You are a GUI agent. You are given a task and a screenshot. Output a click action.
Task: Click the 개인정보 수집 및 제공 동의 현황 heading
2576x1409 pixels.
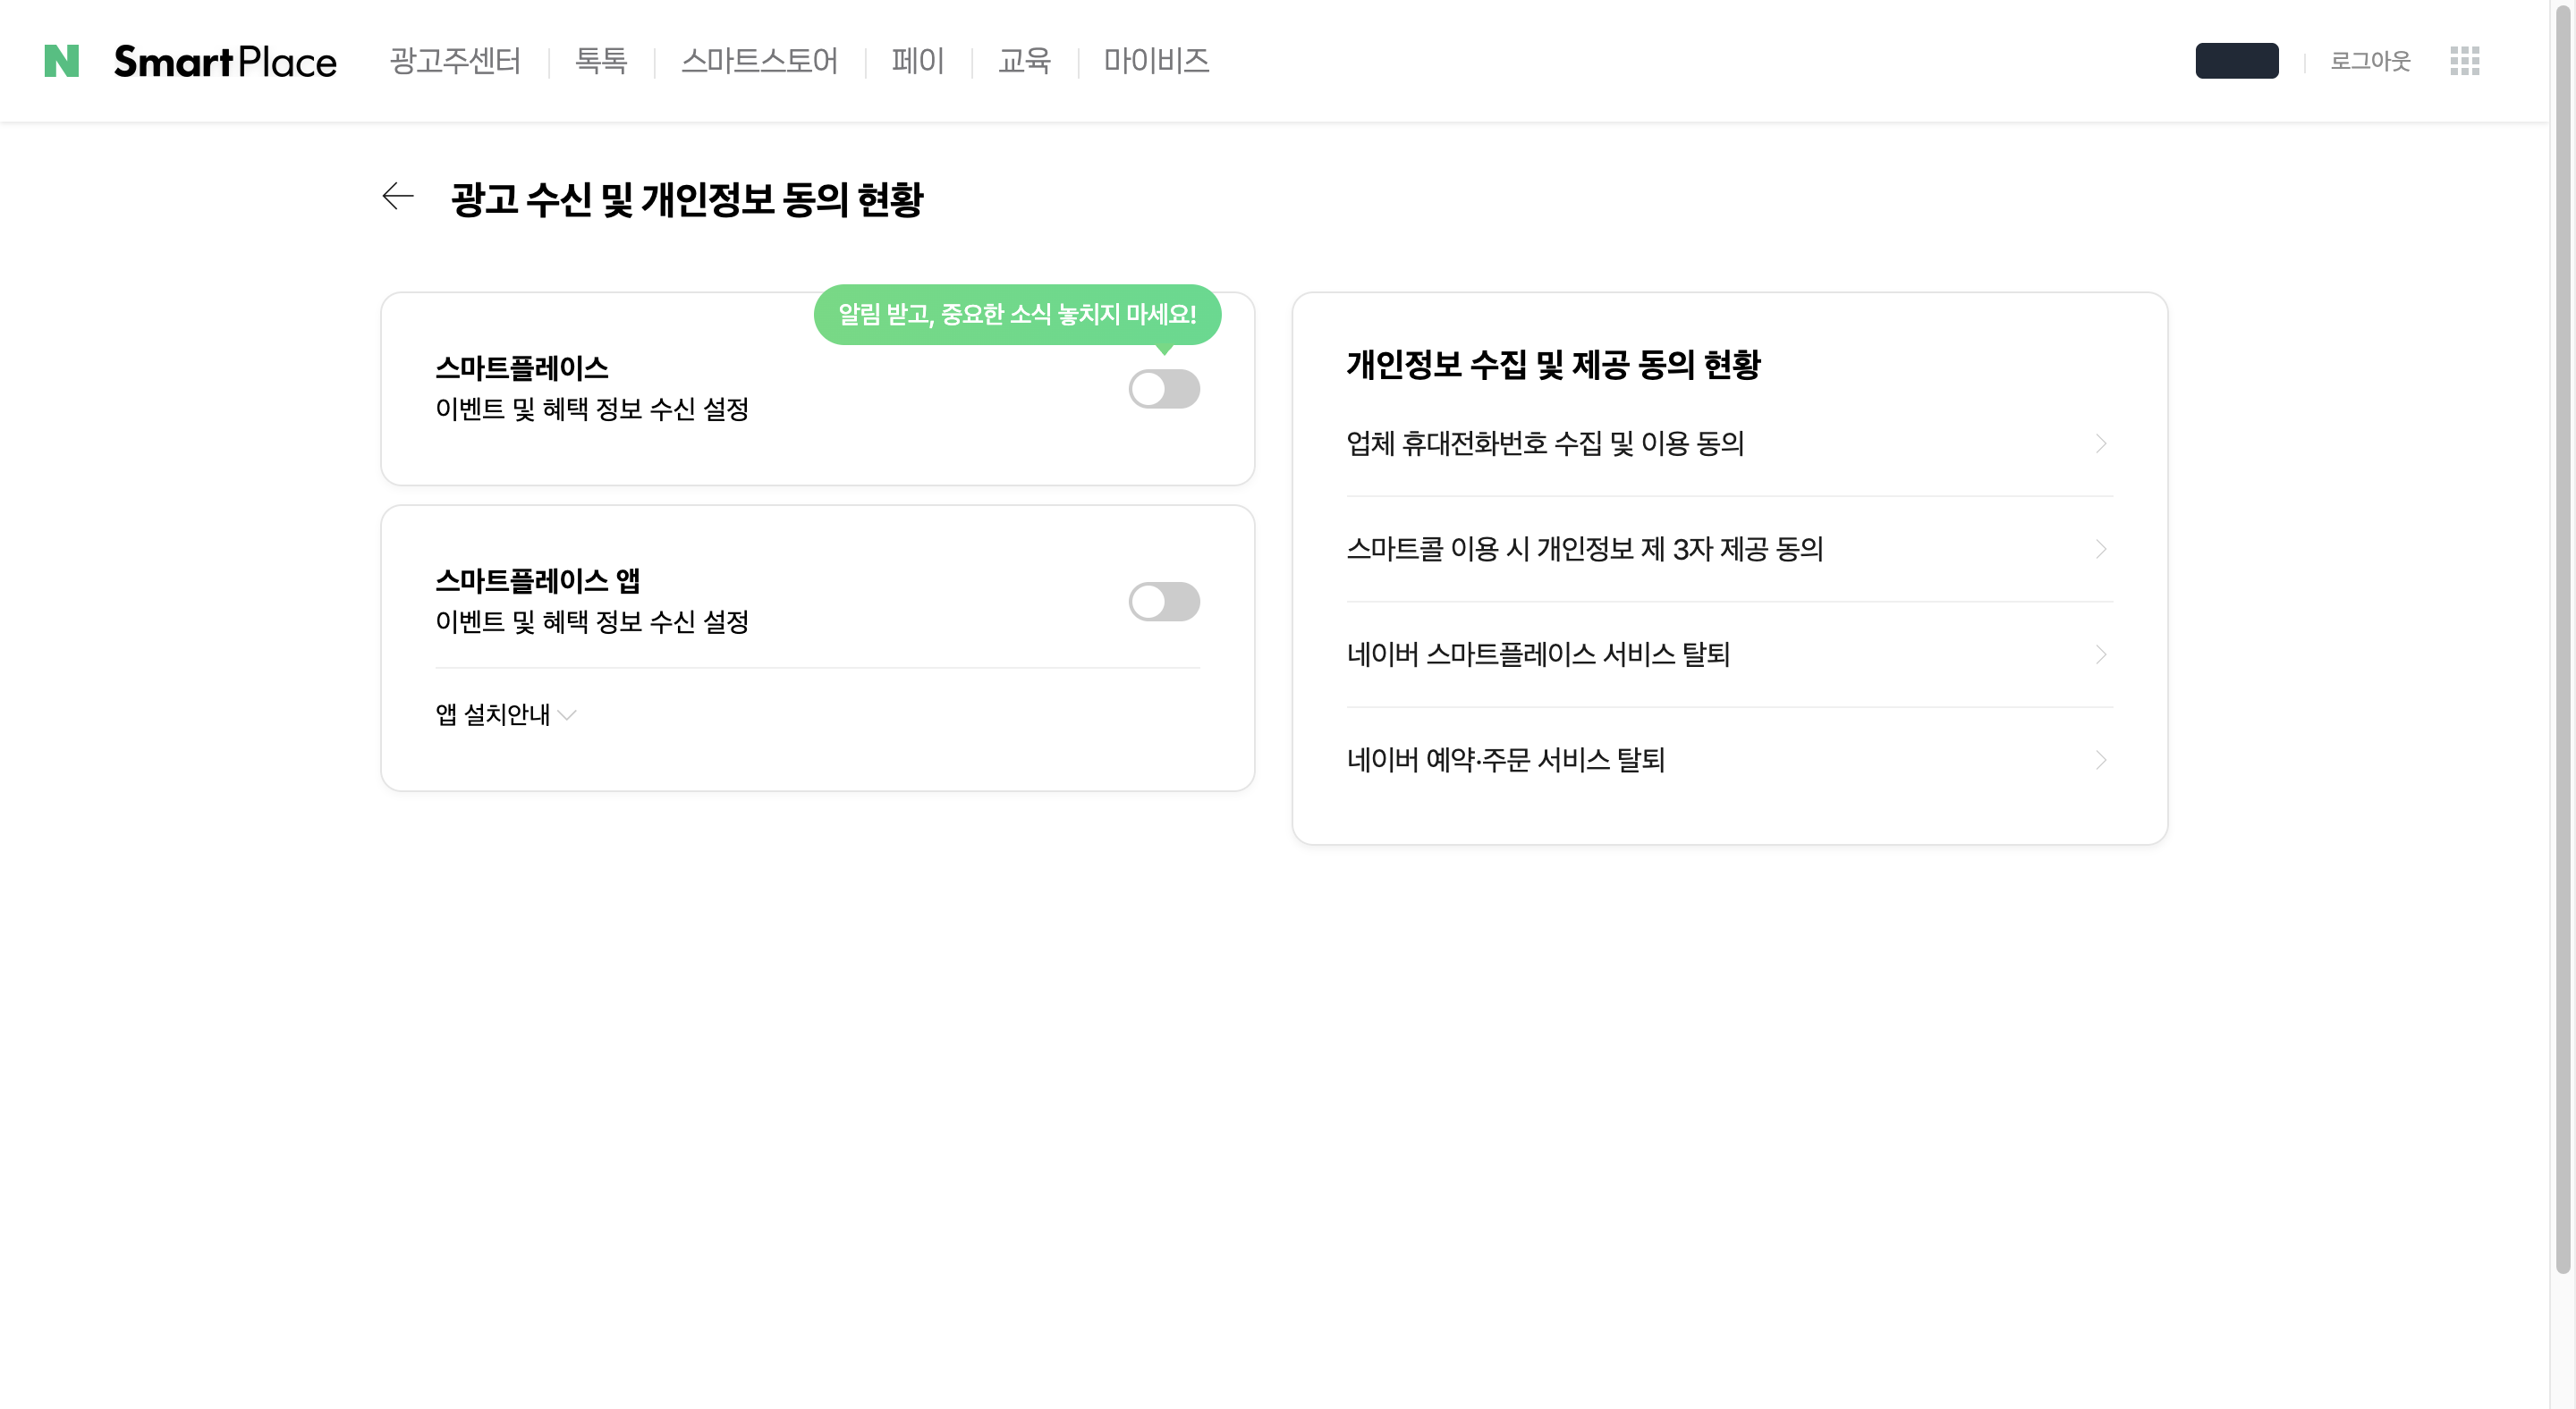coord(1553,365)
